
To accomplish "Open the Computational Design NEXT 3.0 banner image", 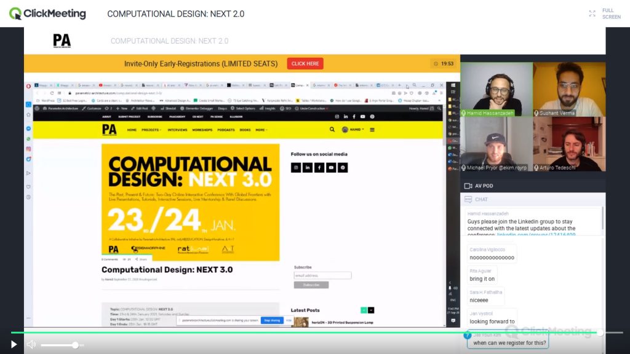I will pyautogui.click(x=191, y=202).
